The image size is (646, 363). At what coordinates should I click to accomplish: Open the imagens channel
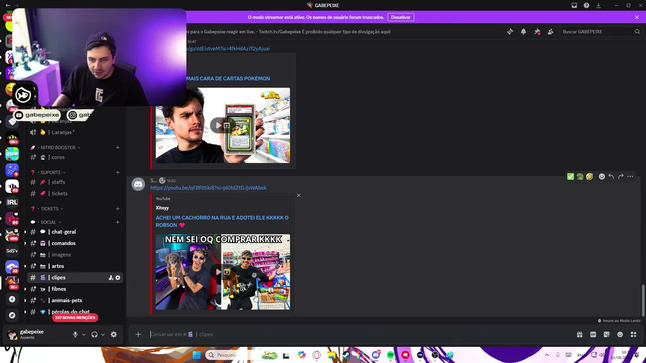(x=75, y=255)
